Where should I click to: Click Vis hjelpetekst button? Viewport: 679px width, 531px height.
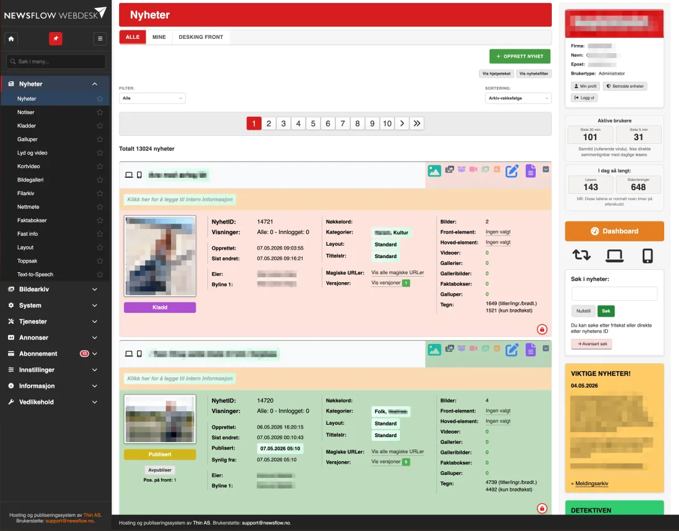click(496, 73)
